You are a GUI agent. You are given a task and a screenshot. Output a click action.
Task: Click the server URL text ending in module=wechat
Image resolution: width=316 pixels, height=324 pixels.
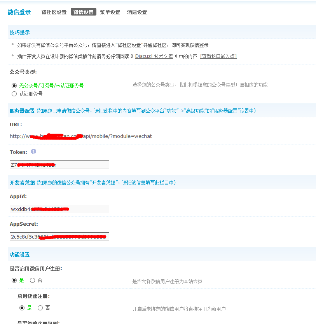(x=81, y=136)
